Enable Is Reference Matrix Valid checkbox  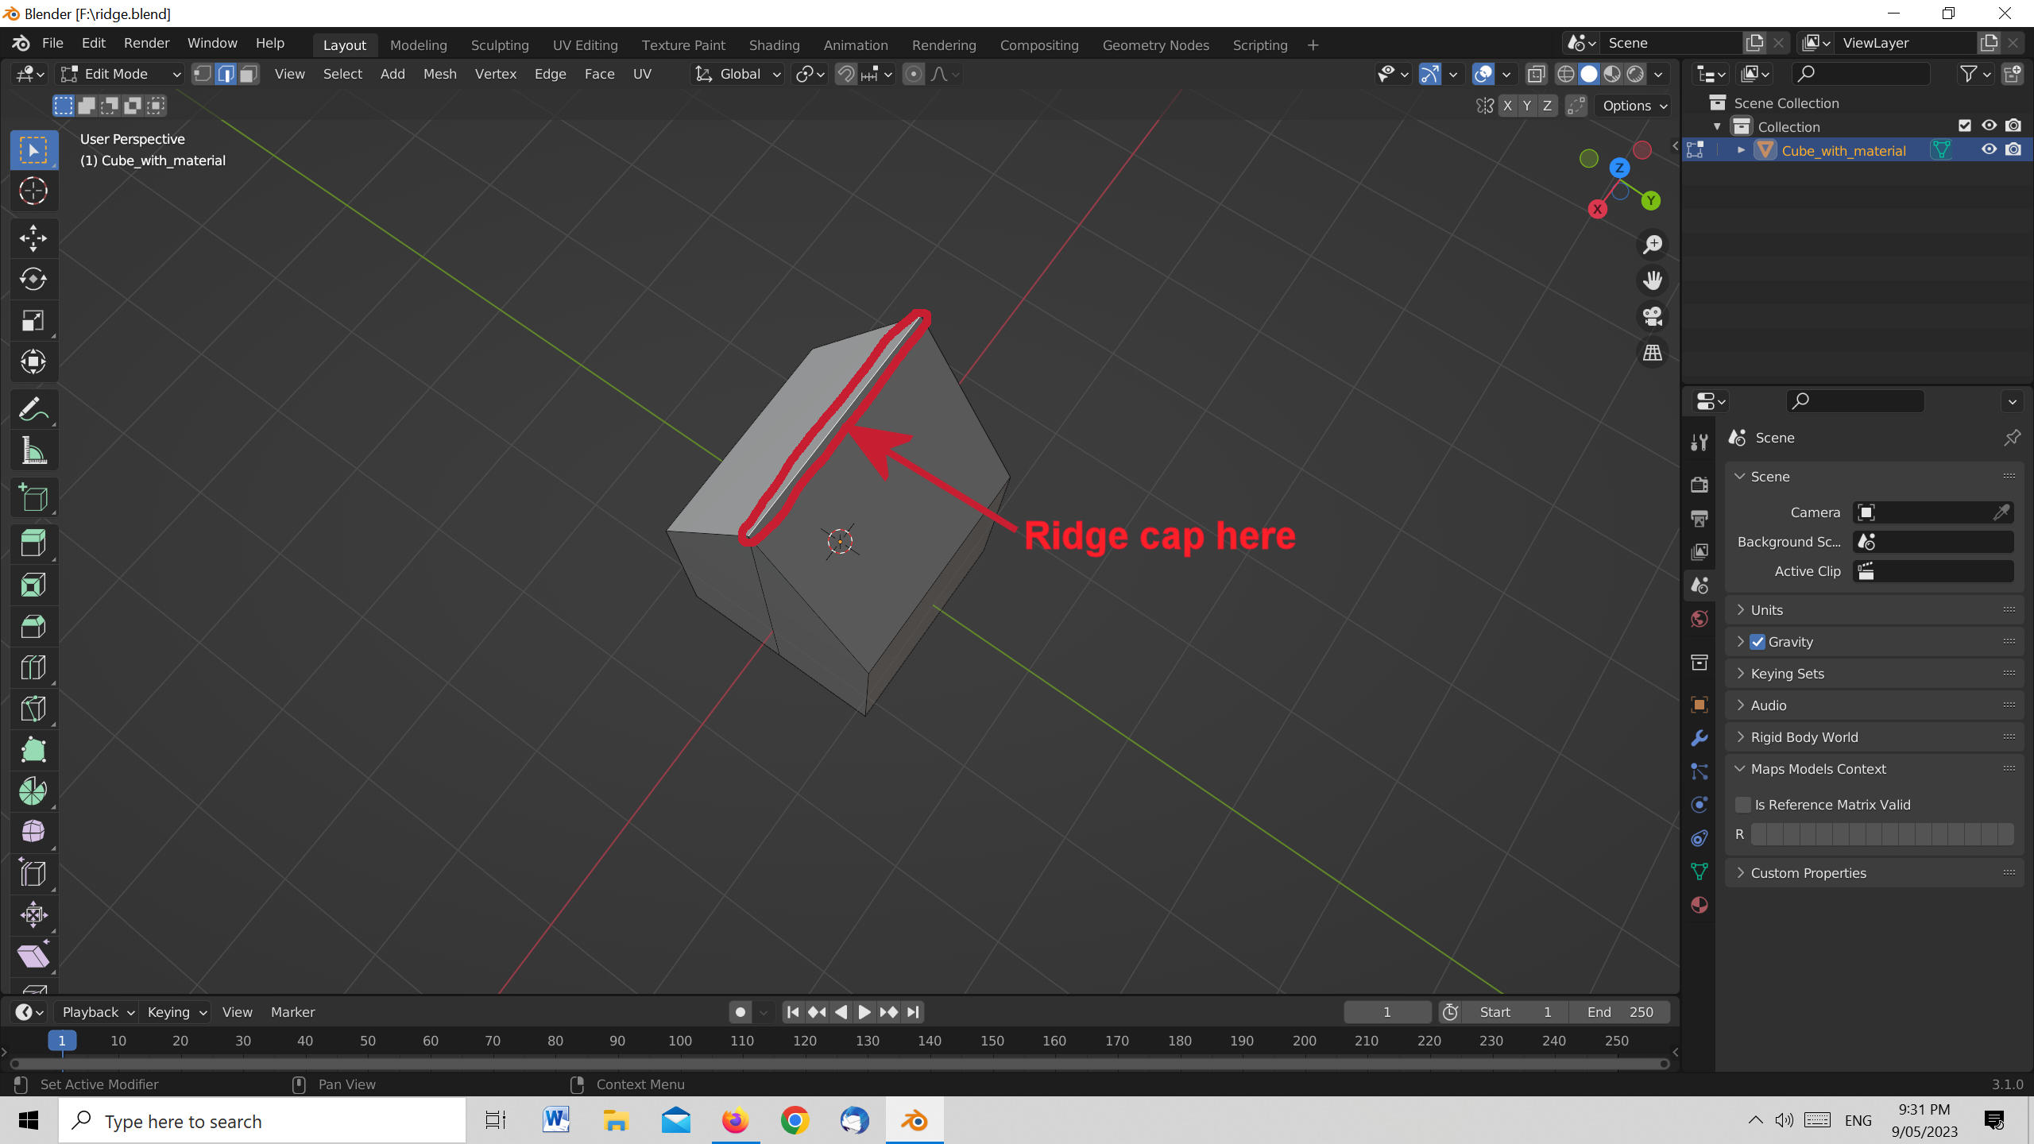pyautogui.click(x=1742, y=803)
